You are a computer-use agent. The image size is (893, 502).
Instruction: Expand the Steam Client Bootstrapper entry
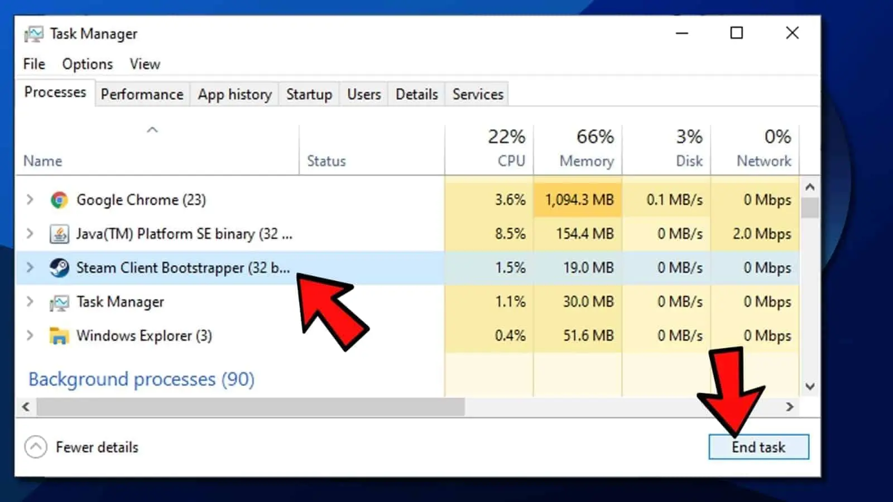coord(30,268)
